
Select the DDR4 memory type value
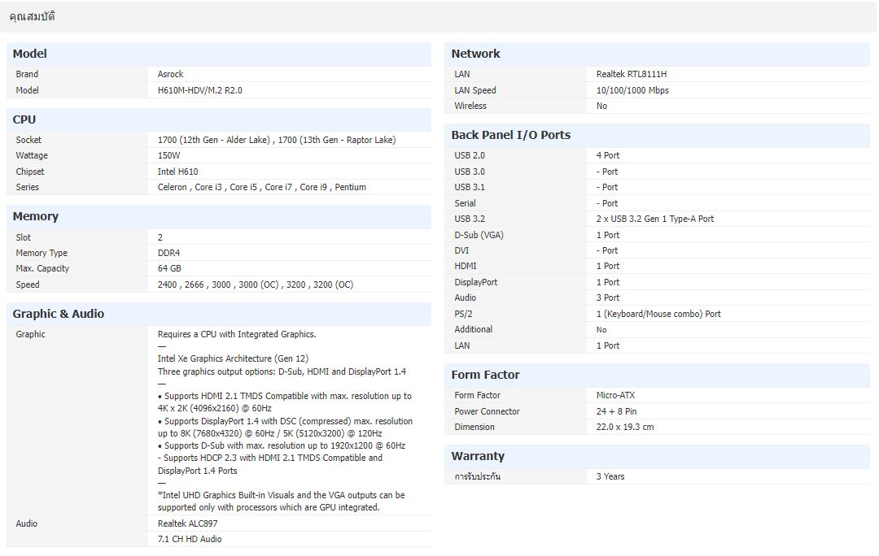coord(168,253)
